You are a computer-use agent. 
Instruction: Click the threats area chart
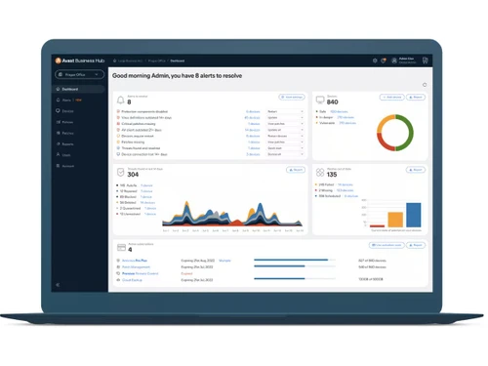coord(232,214)
